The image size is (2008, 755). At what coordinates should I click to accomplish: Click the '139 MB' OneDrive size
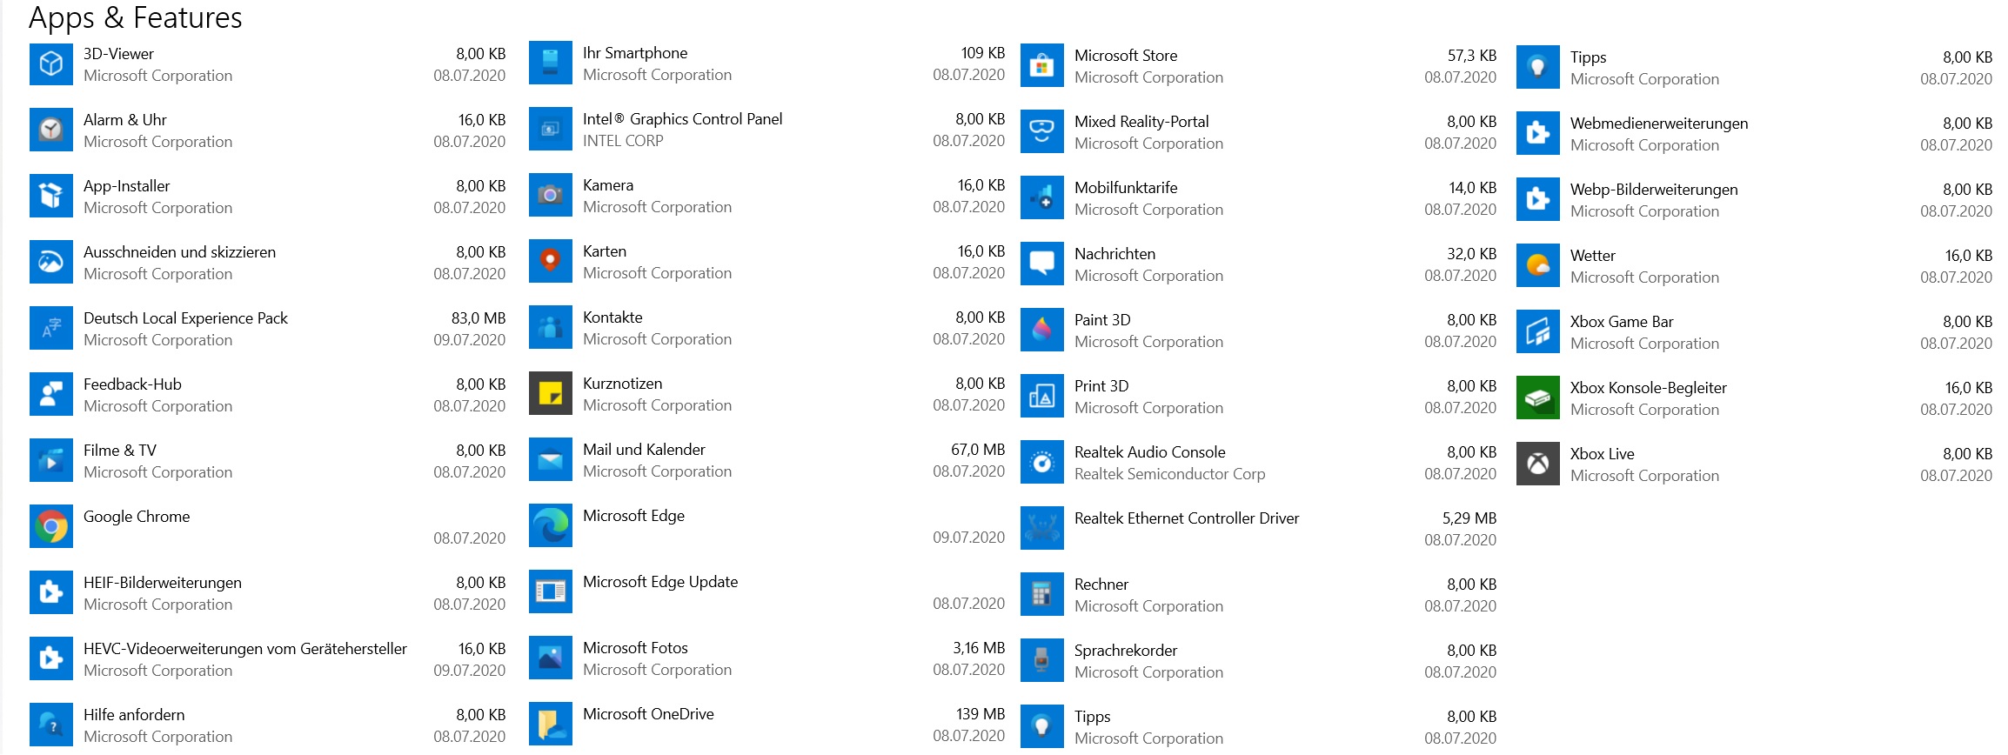coord(981,714)
